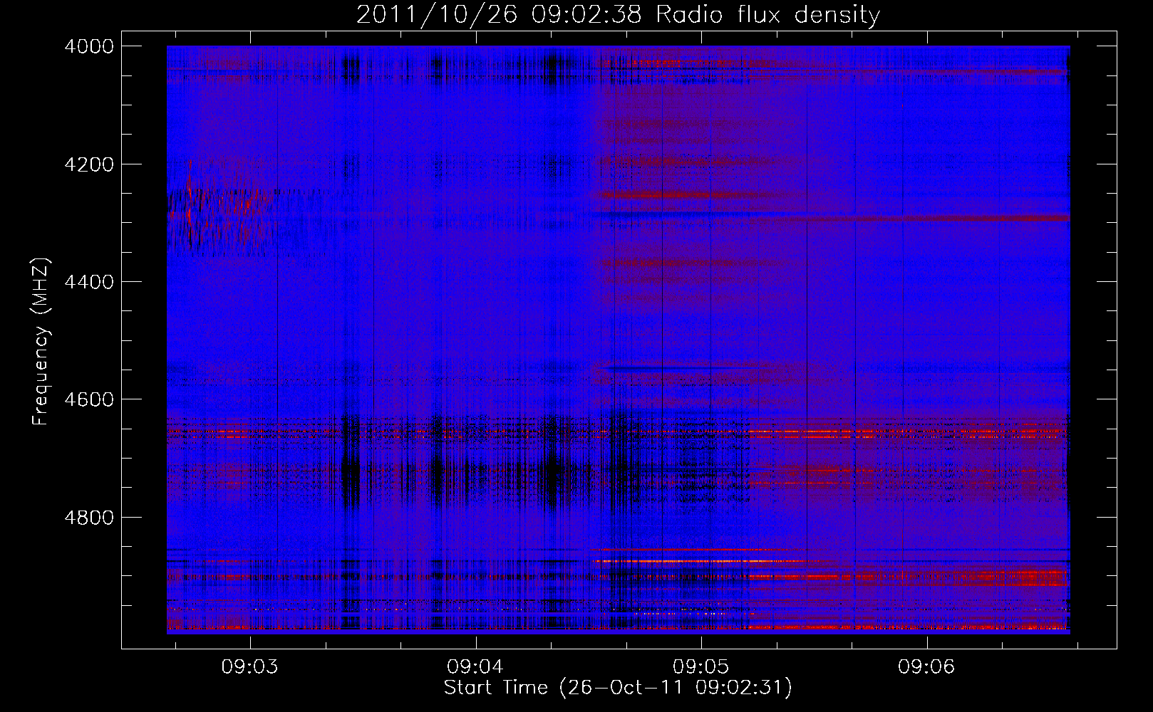Click the 4000 frequency tick label
The width and height of the screenshot is (1153, 712).
(x=89, y=46)
